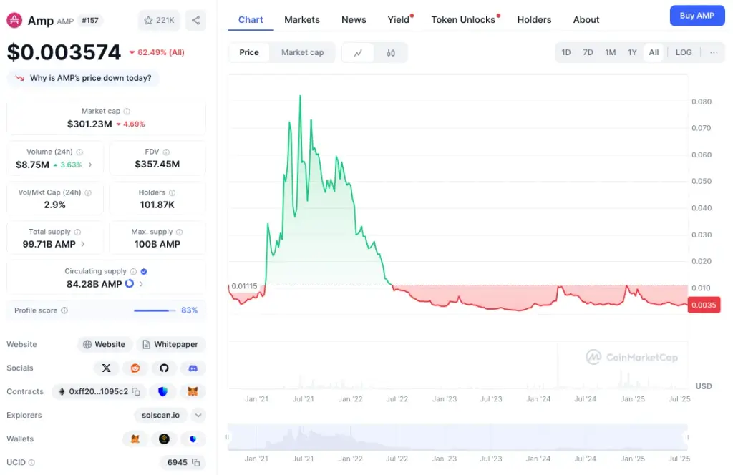Copy the contract address 0xff20...1095c2
This screenshot has width=733, height=475.
click(136, 391)
